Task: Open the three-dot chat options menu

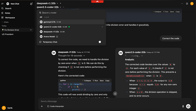Action: [x=182, y=4]
